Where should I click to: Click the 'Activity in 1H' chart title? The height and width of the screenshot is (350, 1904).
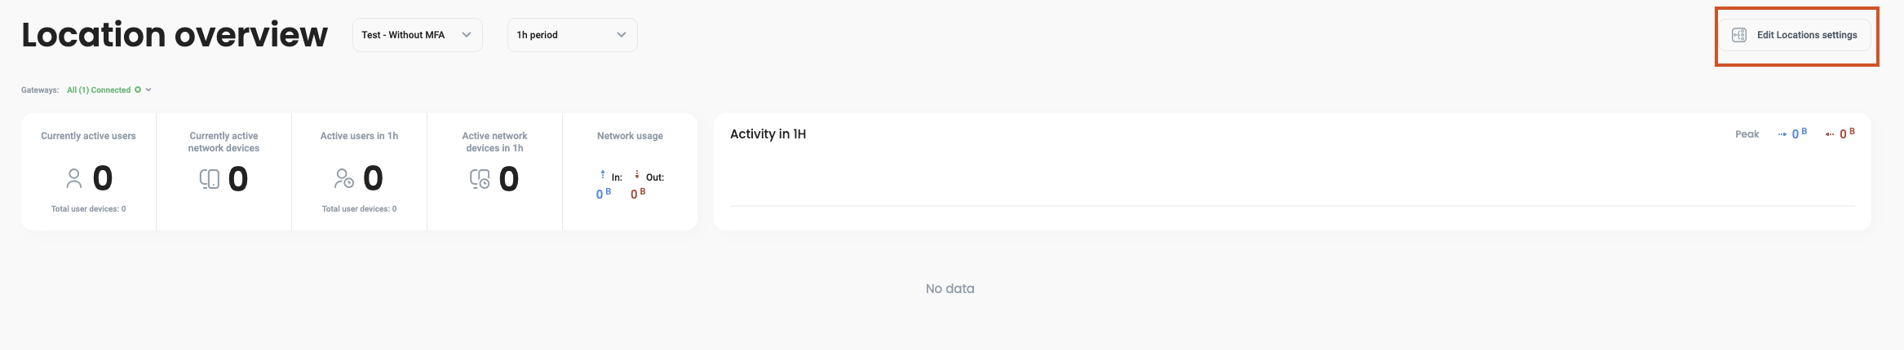[x=768, y=134]
